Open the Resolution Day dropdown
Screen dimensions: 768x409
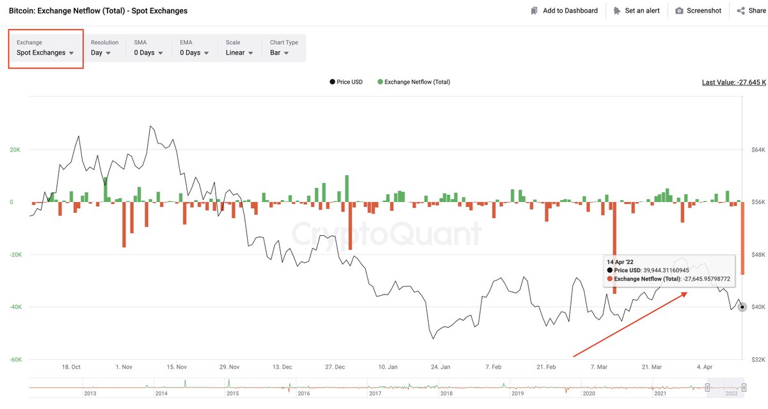point(104,48)
